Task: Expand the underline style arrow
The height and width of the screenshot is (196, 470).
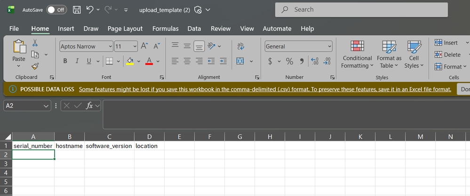Action: (98, 62)
